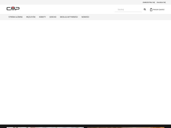The height and width of the screenshot is (128, 171).
Task: Click the shopping bag cart icon
Action: click(151, 10)
